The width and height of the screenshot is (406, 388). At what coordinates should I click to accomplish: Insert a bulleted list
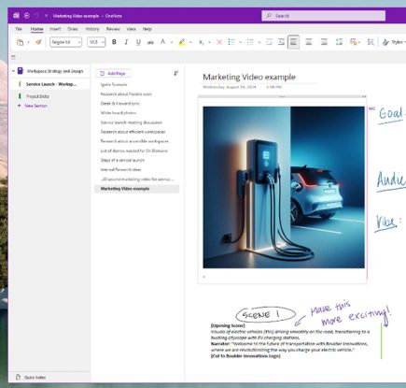point(231,42)
